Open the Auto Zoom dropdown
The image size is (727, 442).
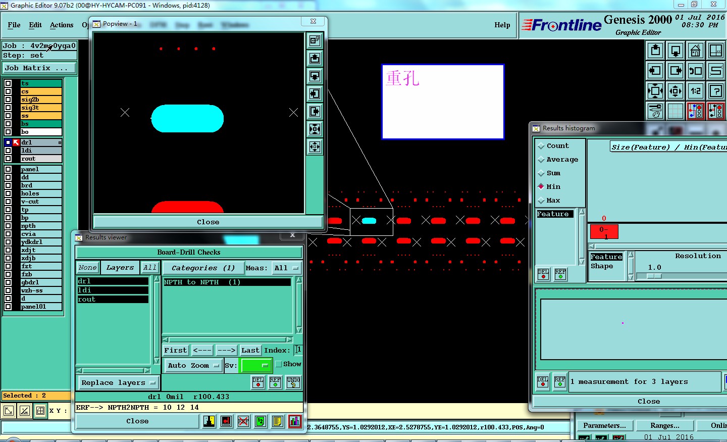pos(193,365)
